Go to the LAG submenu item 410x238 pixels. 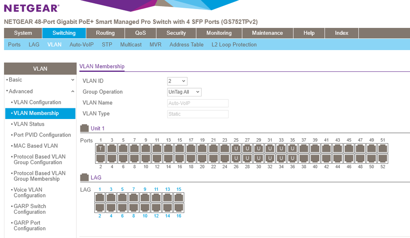pos(34,44)
